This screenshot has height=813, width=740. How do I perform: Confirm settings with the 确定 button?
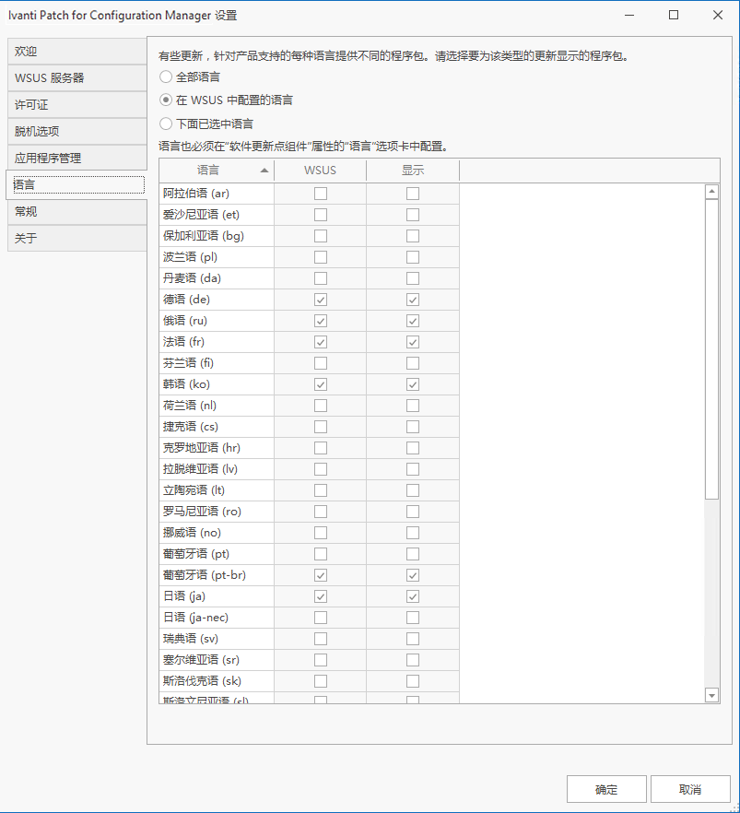[x=606, y=789]
